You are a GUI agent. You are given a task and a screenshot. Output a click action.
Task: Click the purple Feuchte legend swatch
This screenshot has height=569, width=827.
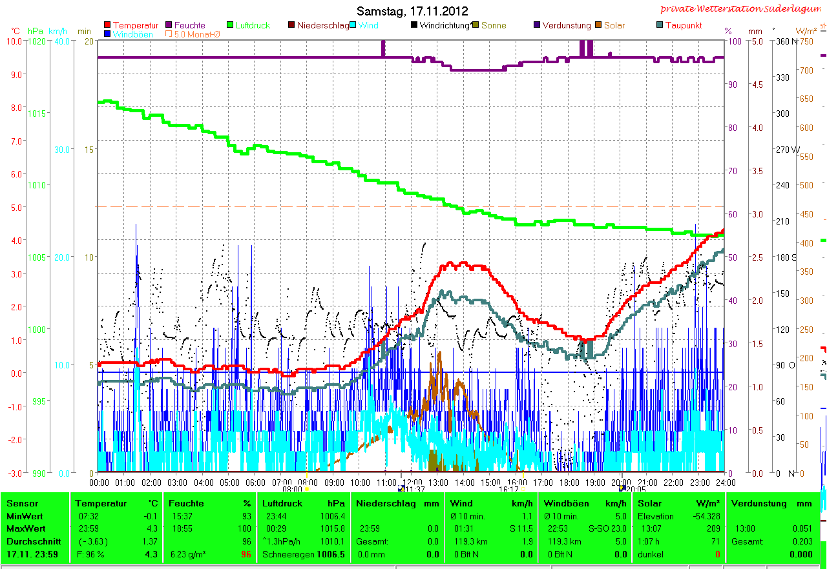pyautogui.click(x=169, y=25)
